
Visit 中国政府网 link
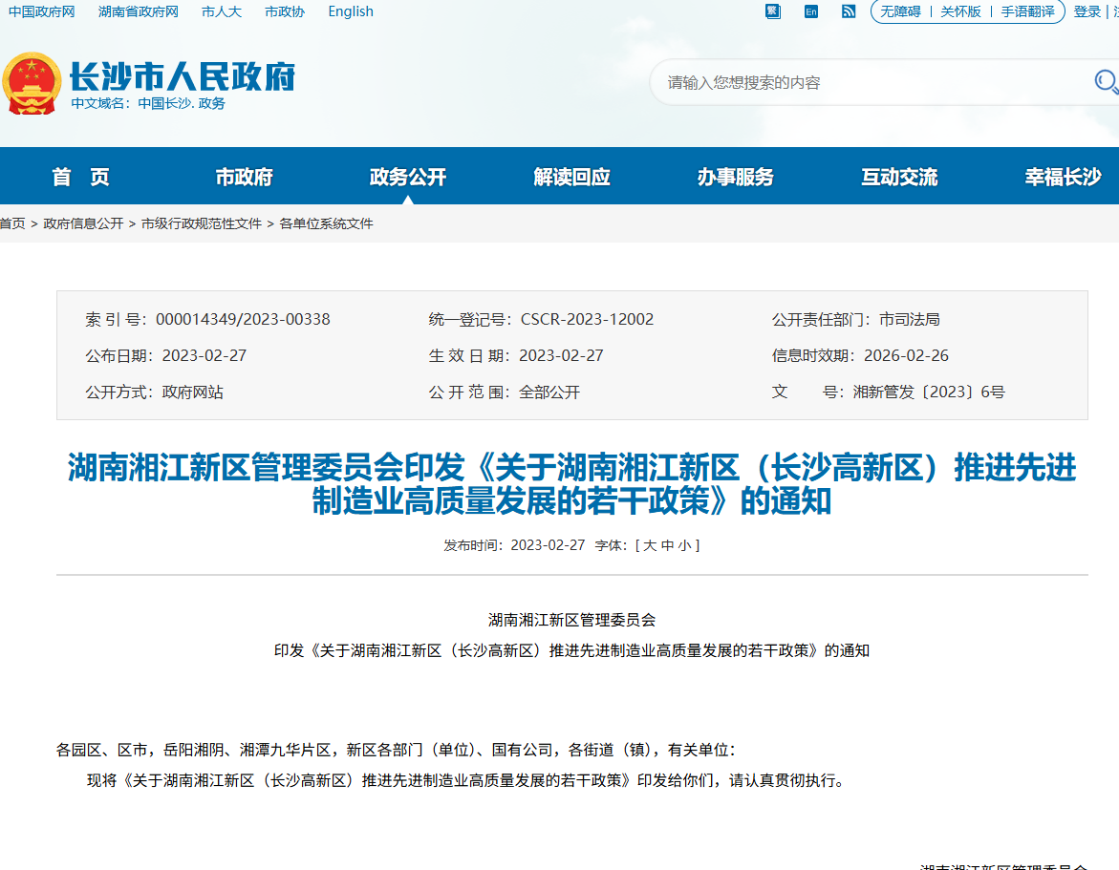[x=40, y=11]
